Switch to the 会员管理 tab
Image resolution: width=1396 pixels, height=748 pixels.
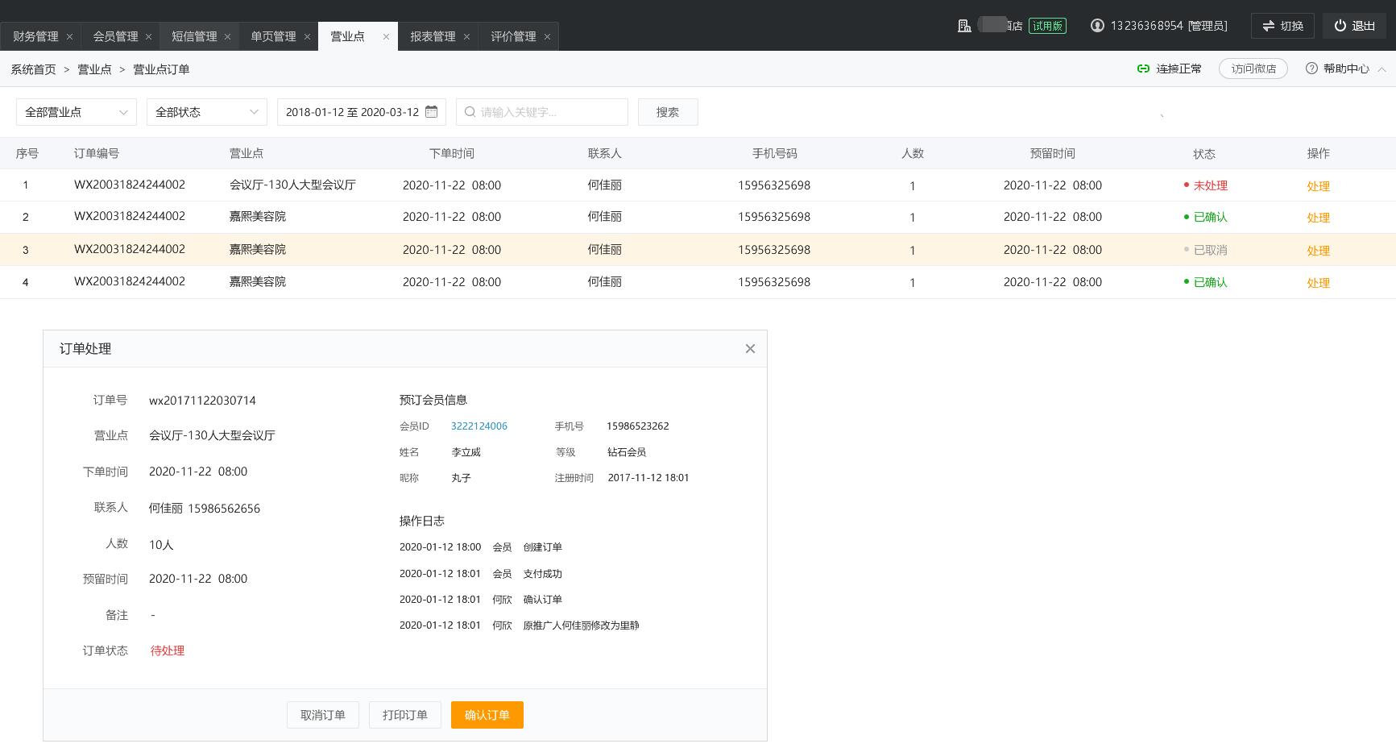point(115,37)
